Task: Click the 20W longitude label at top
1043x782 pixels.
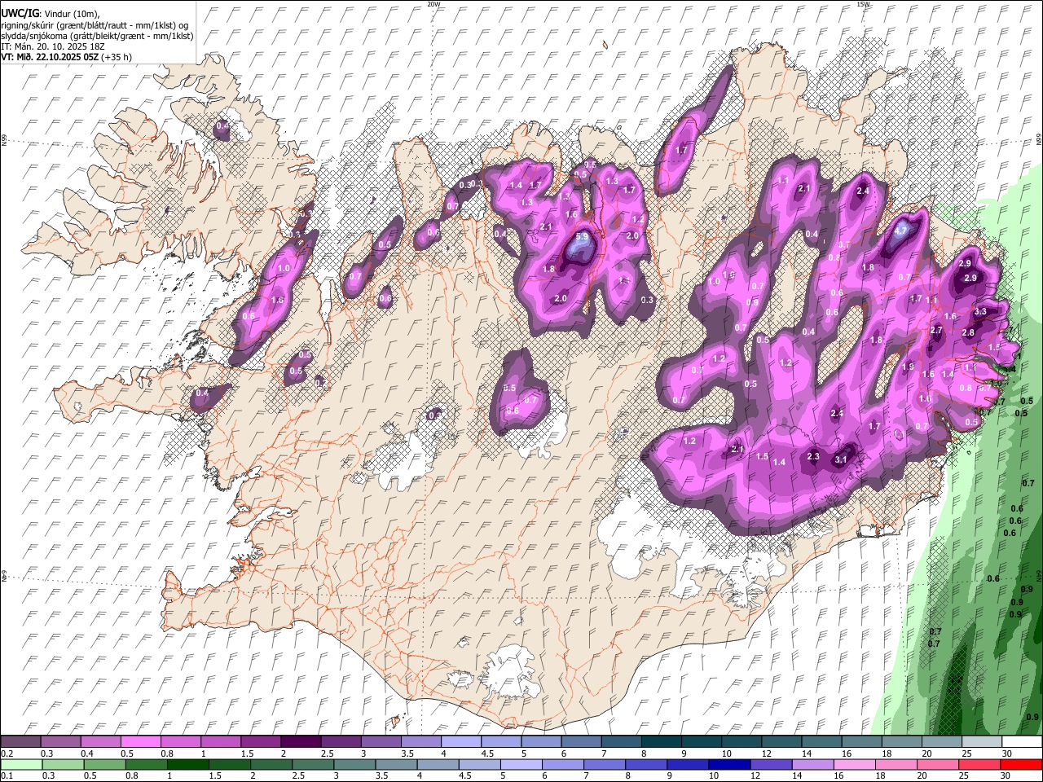Action: (x=434, y=4)
